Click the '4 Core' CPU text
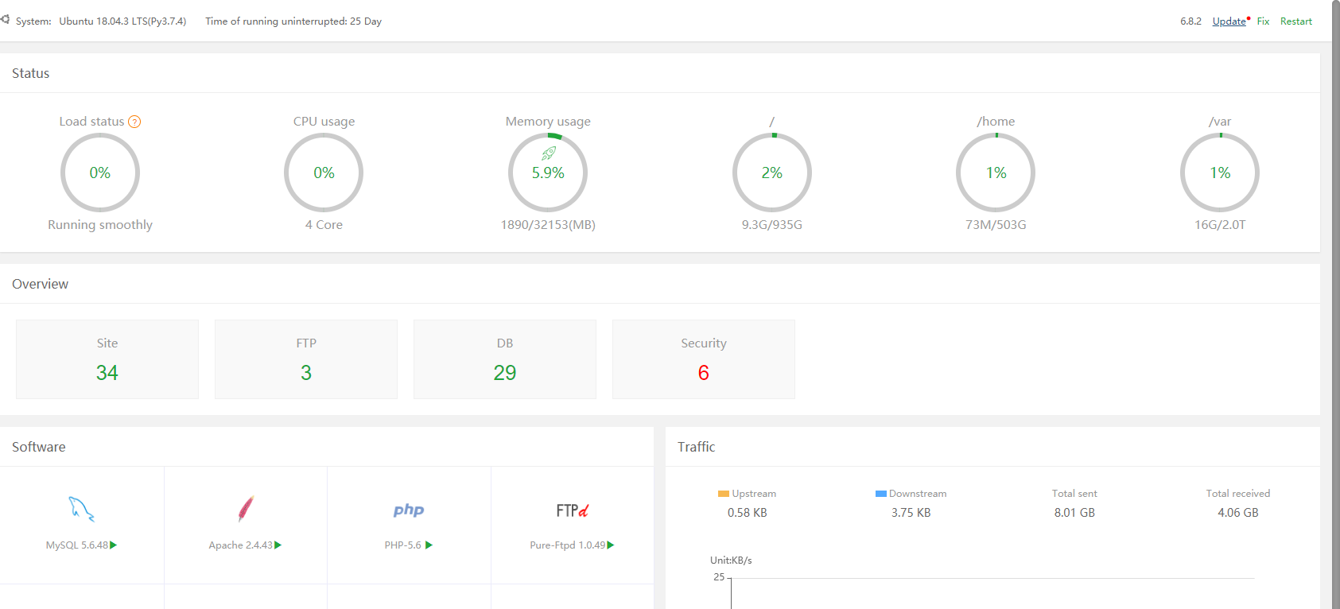Screen dimensions: 1340x609 click(324, 225)
